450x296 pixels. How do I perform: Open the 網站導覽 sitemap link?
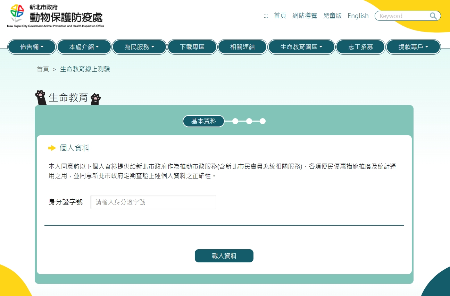[x=305, y=16]
